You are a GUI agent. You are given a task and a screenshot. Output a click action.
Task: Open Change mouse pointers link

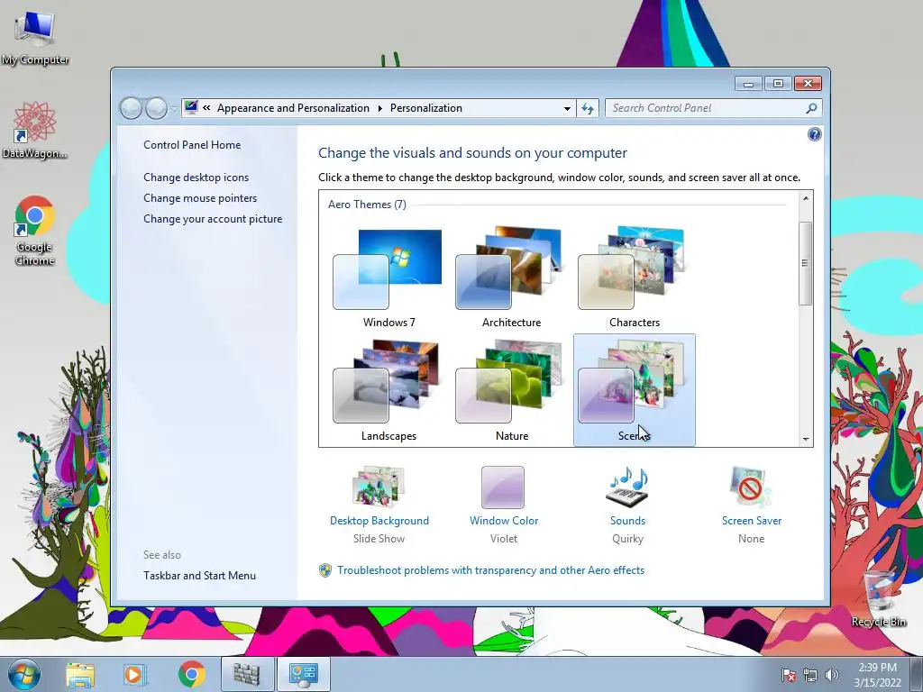(x=200, y=197)
